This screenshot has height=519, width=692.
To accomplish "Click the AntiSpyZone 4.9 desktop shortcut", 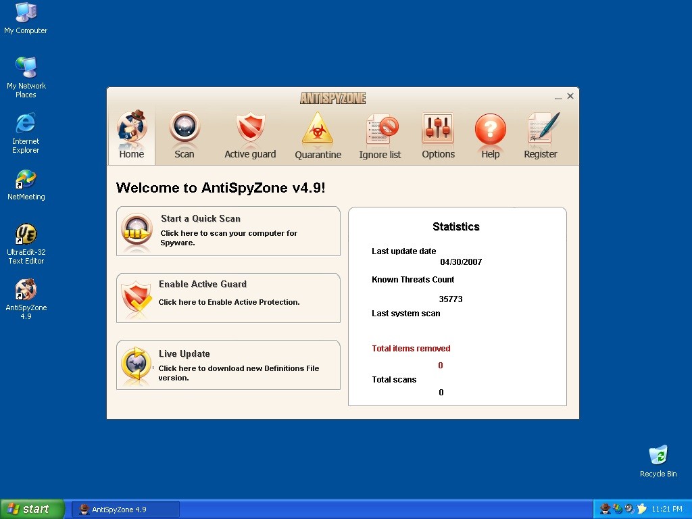I will [26, 291].
